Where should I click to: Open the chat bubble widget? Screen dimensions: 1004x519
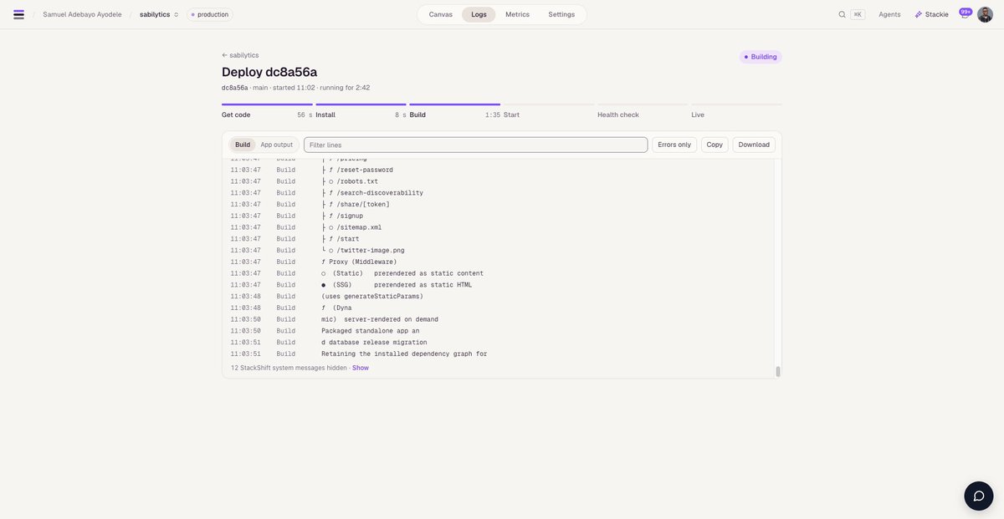[979, 496]
